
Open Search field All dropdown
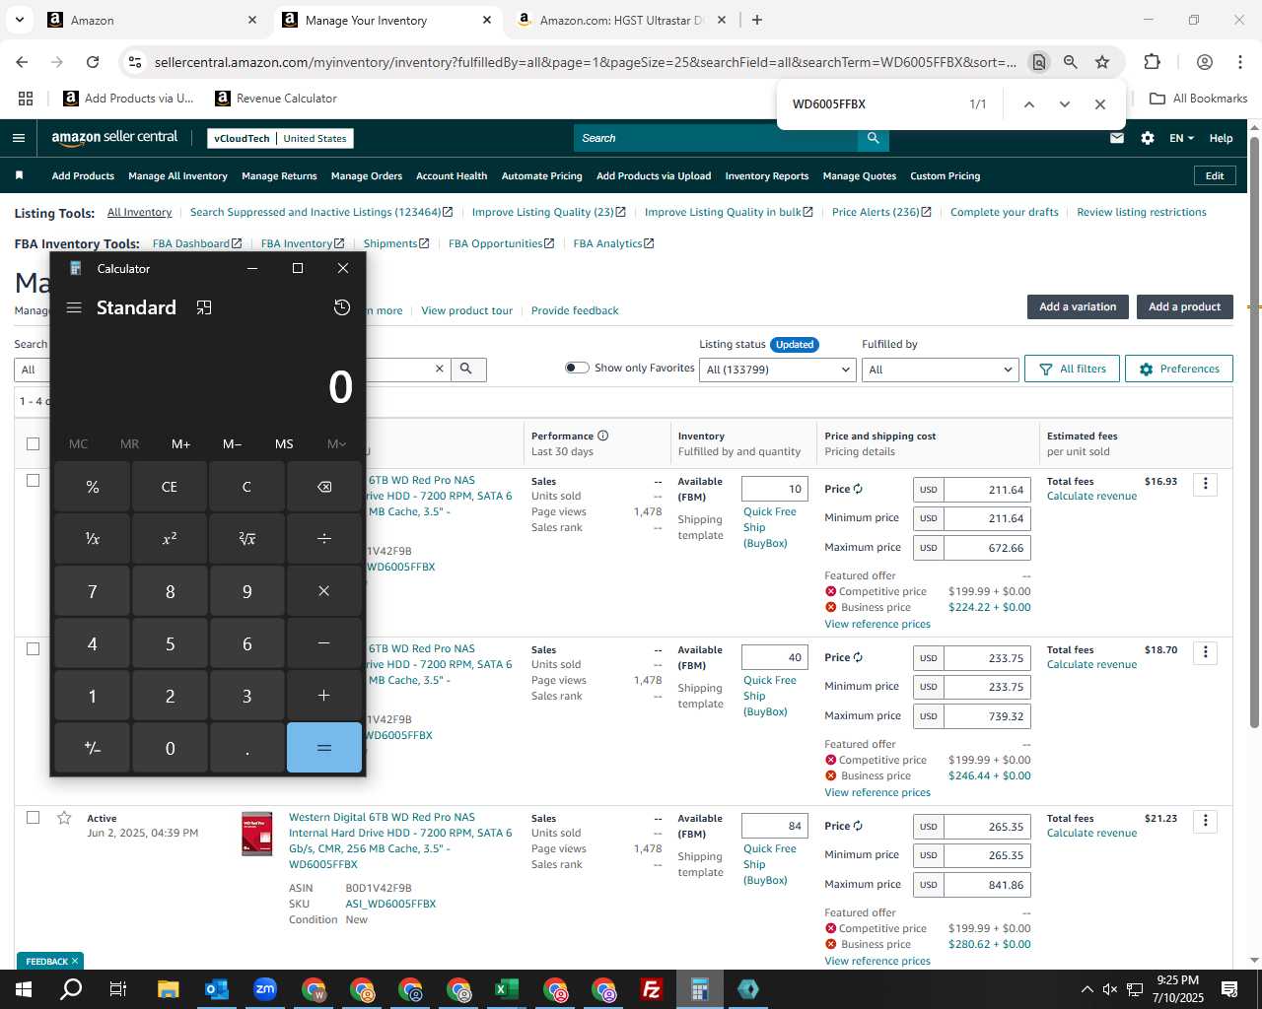coord(32,370)
